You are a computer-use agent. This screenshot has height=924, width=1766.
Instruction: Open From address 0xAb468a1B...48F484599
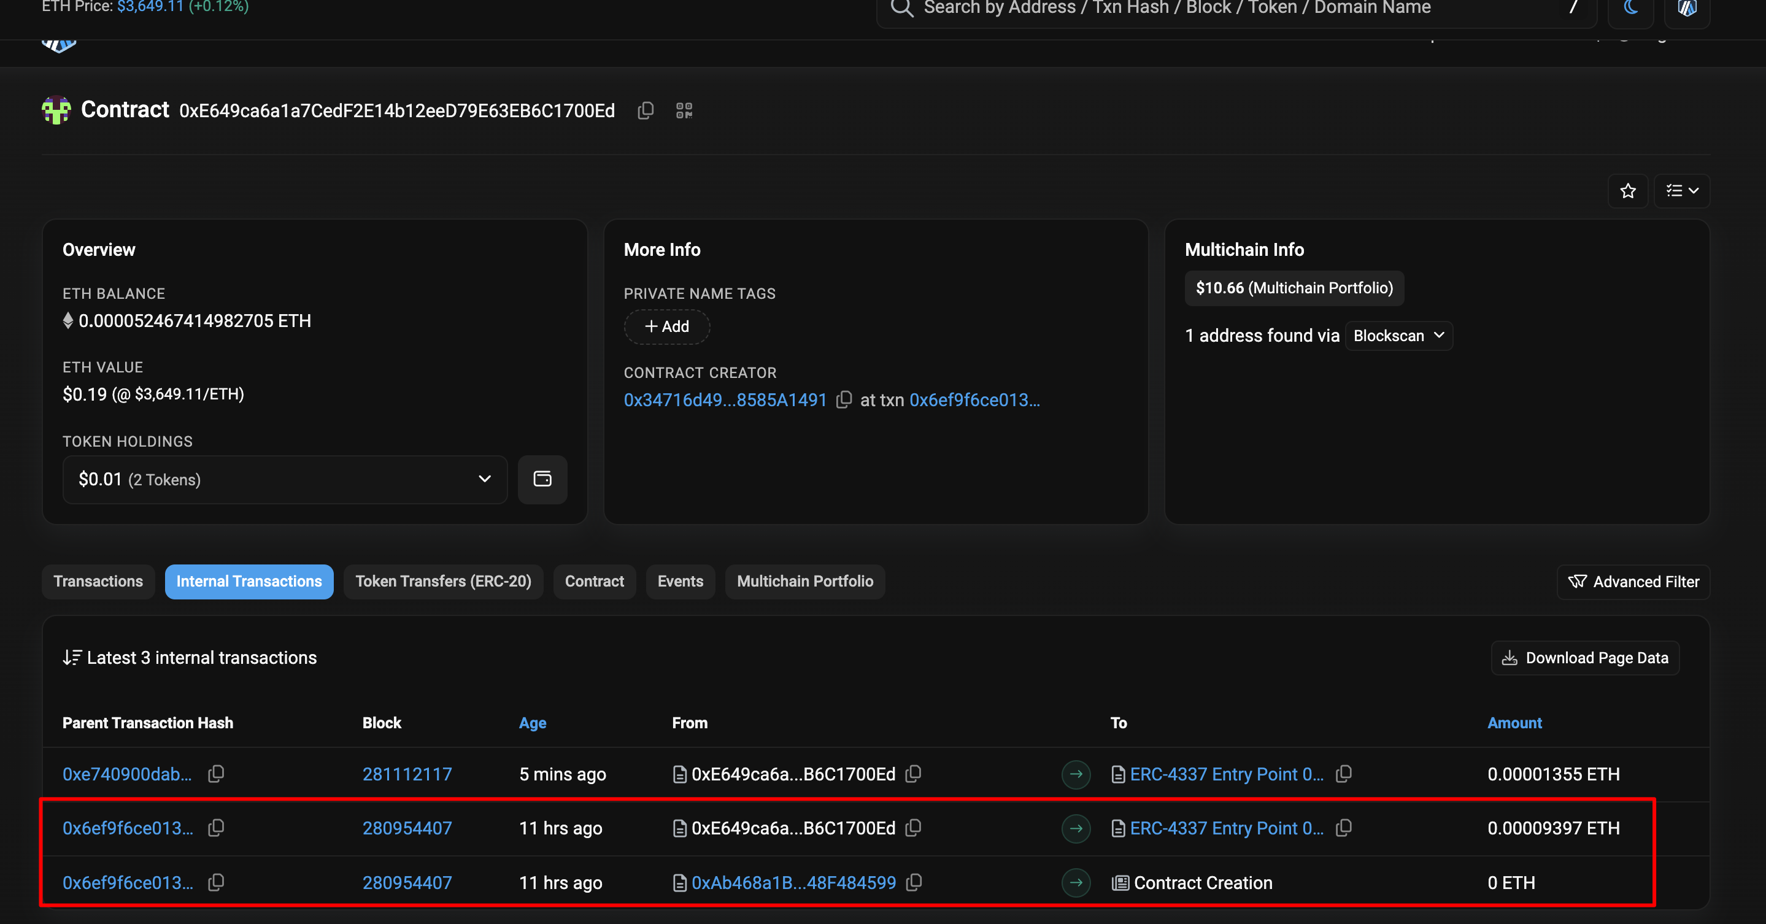click(793, 883)
